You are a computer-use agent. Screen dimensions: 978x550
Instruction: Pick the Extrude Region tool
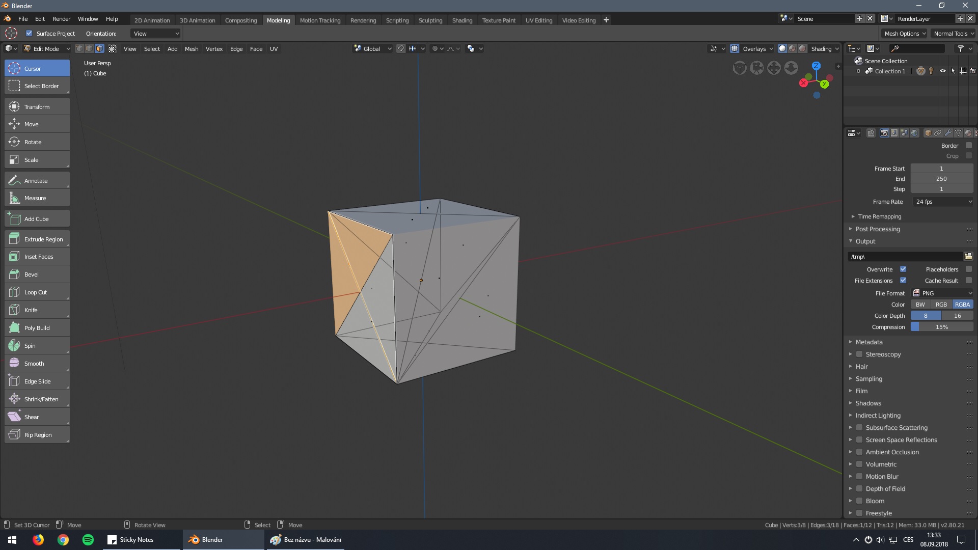coord(37,239)
